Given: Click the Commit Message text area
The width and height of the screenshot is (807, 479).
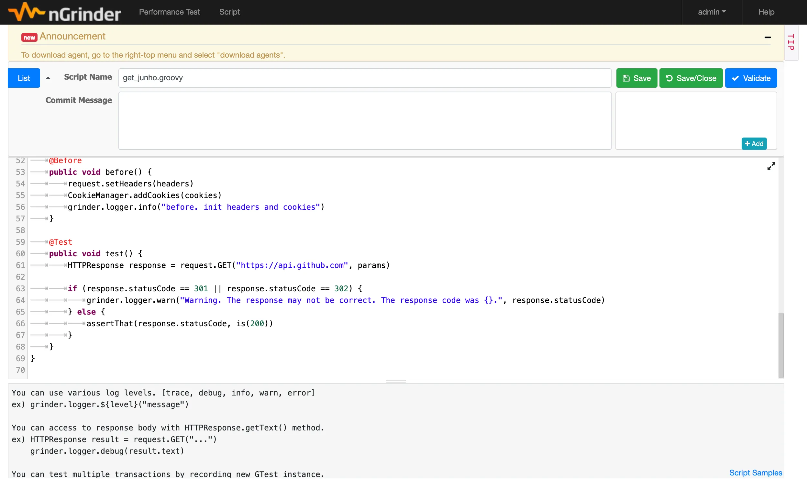Looking at the screenshot, I should 365,121.
